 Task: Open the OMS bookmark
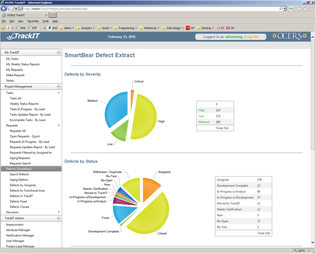(x=20, y=28)
